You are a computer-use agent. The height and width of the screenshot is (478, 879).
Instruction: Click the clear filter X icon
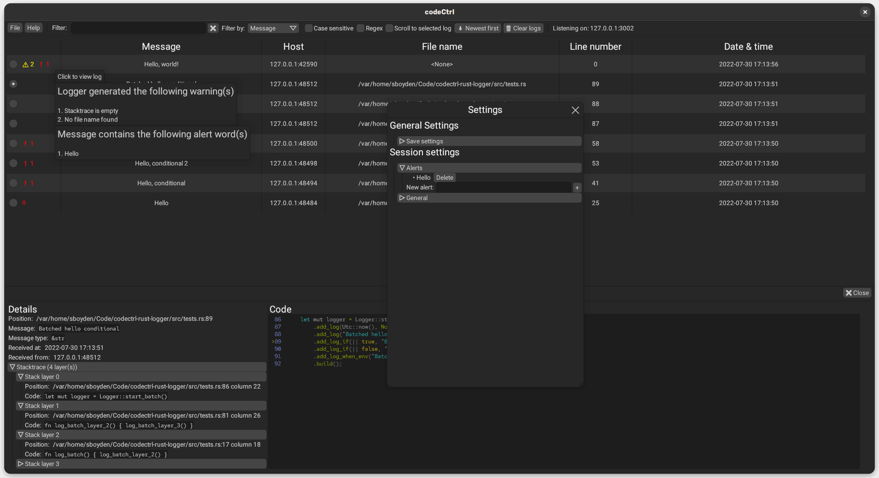click(213, 28)
